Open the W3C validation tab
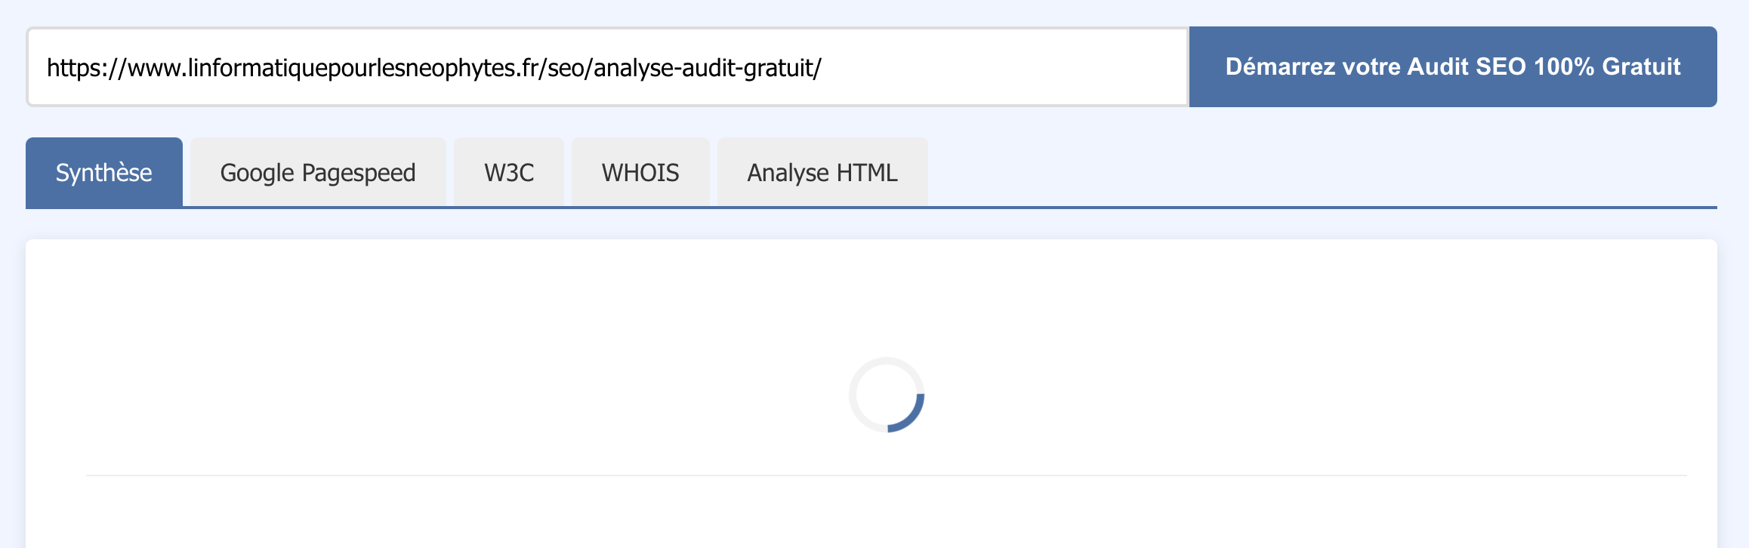 (x=508, y=172)
